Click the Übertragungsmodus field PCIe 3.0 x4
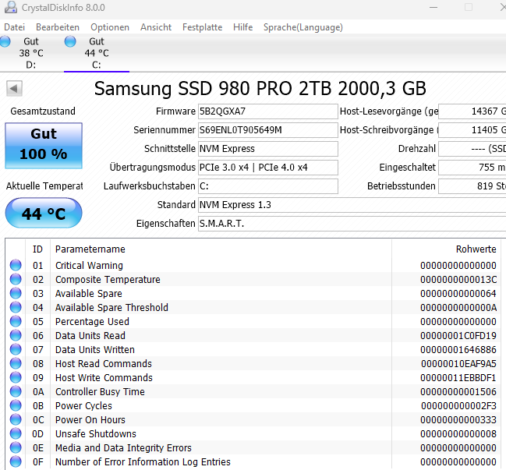 [268, 168]
